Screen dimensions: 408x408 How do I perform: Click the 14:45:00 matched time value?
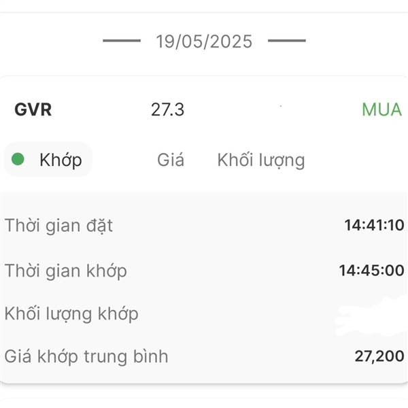[x=371, y=271]
